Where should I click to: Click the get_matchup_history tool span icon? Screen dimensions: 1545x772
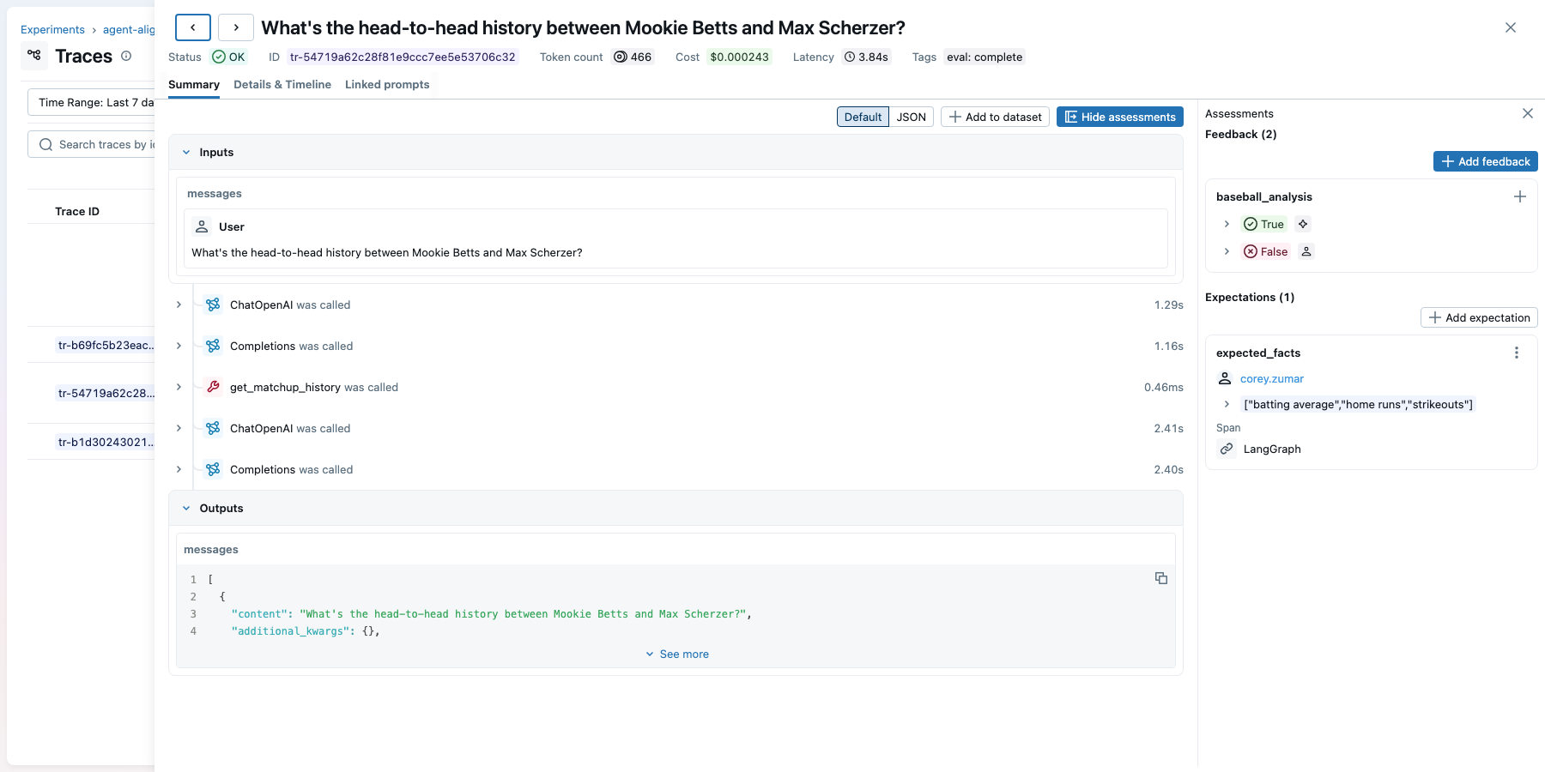coord(213,387)
